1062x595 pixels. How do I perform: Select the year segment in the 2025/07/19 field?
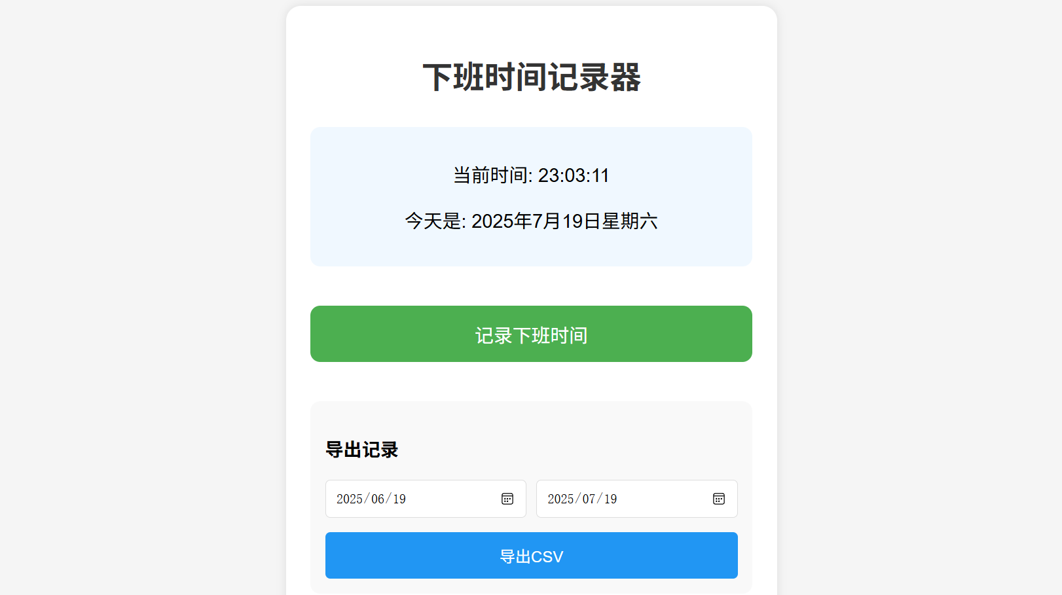click(560, 499)
